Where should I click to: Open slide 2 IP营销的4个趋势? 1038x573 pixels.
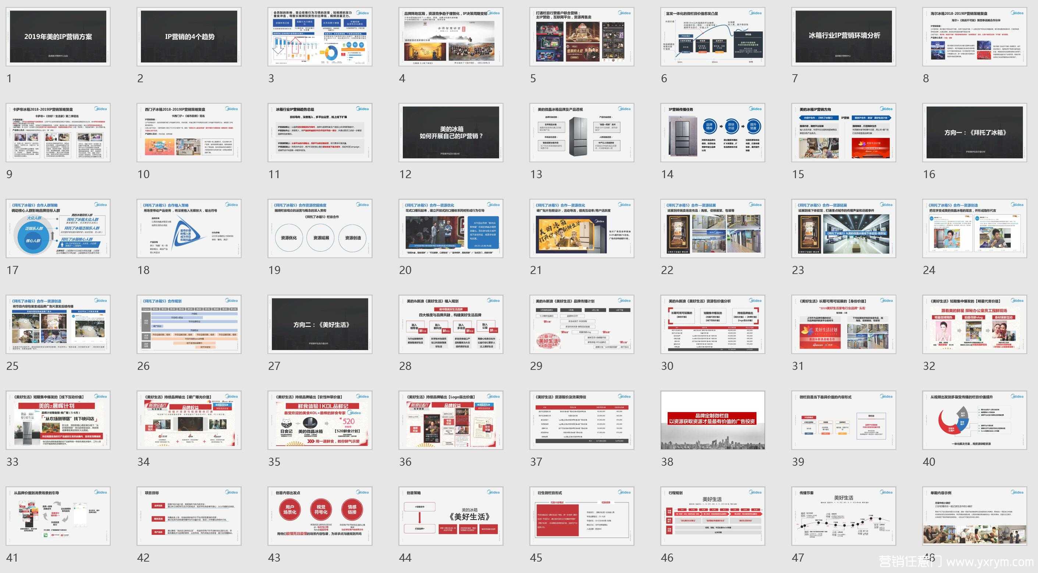click(189, 37)
